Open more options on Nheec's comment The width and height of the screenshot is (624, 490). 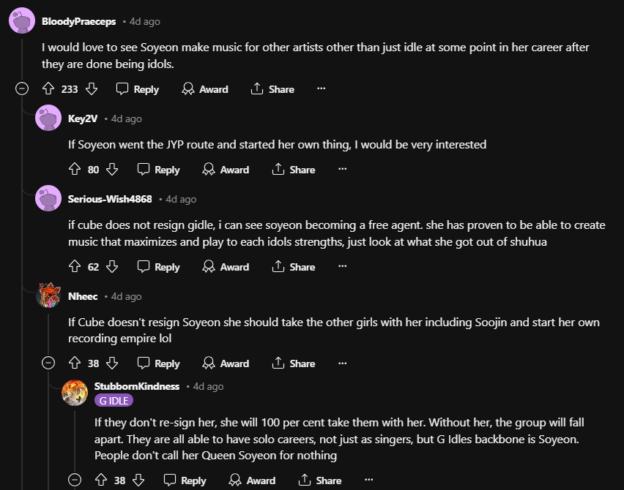[342, 363]
